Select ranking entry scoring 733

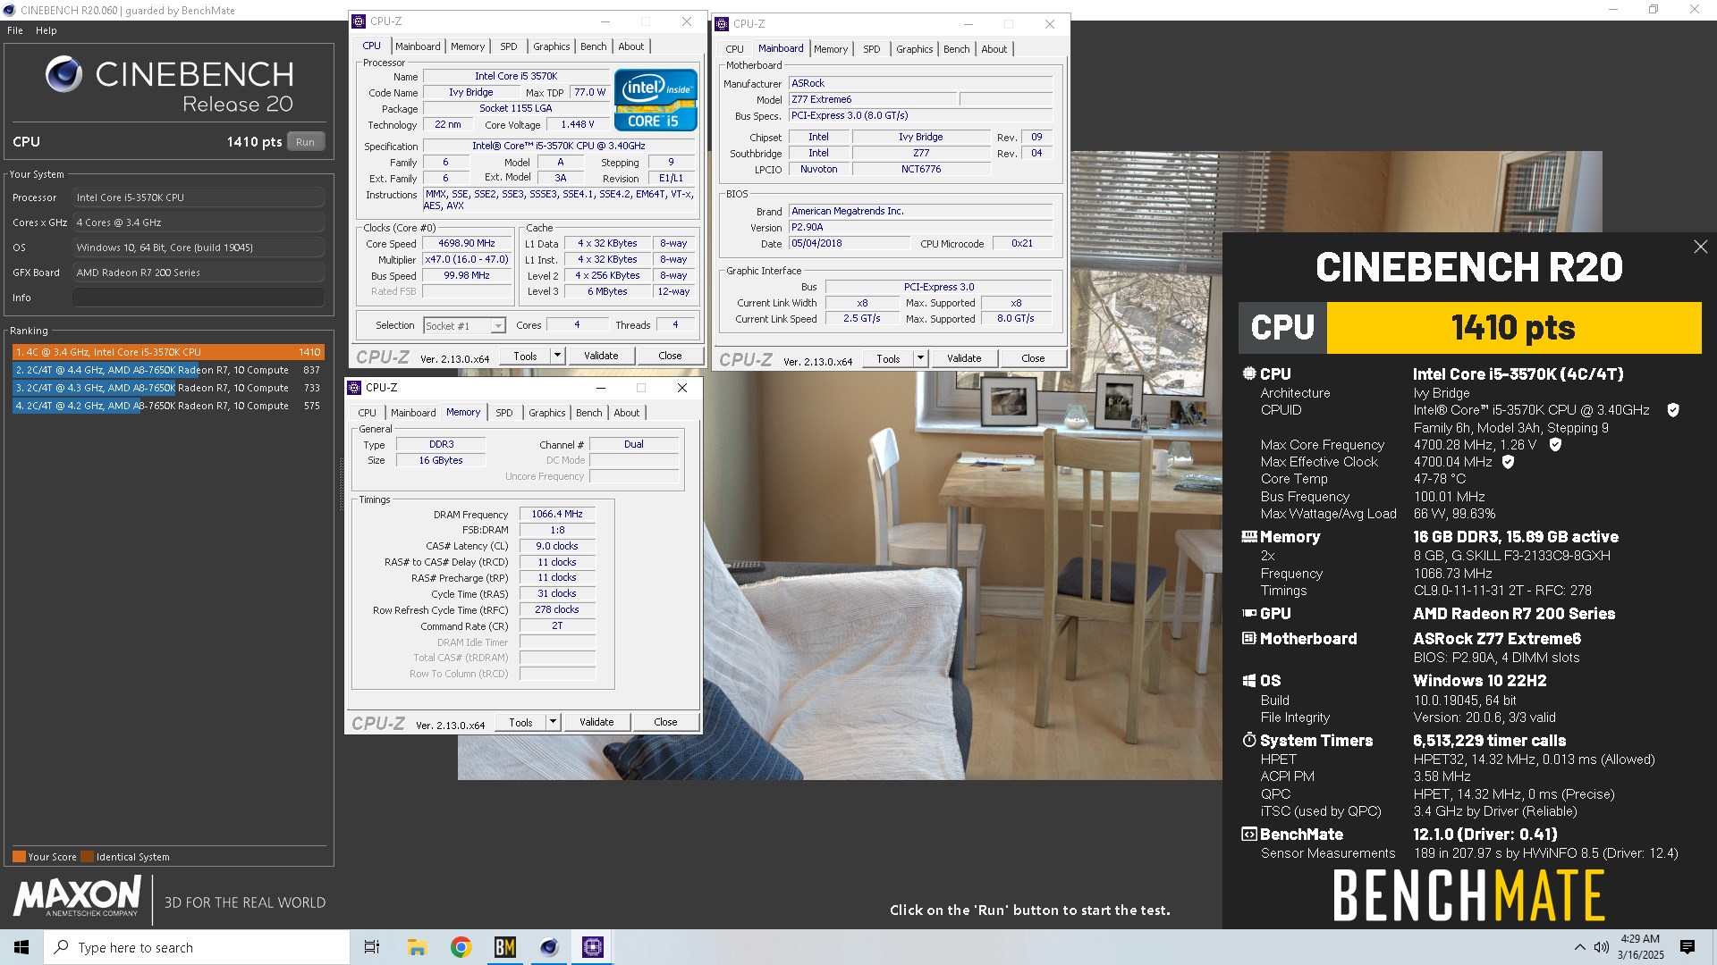pos(168,388)
